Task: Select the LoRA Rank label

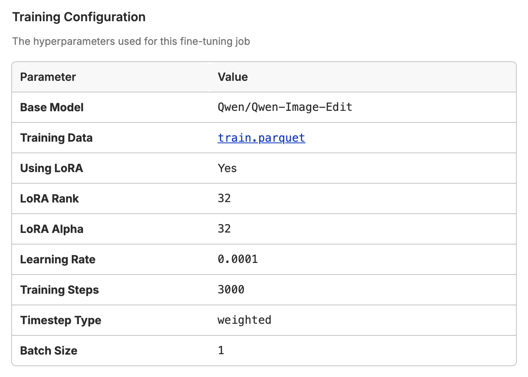Action: point(50,199)
